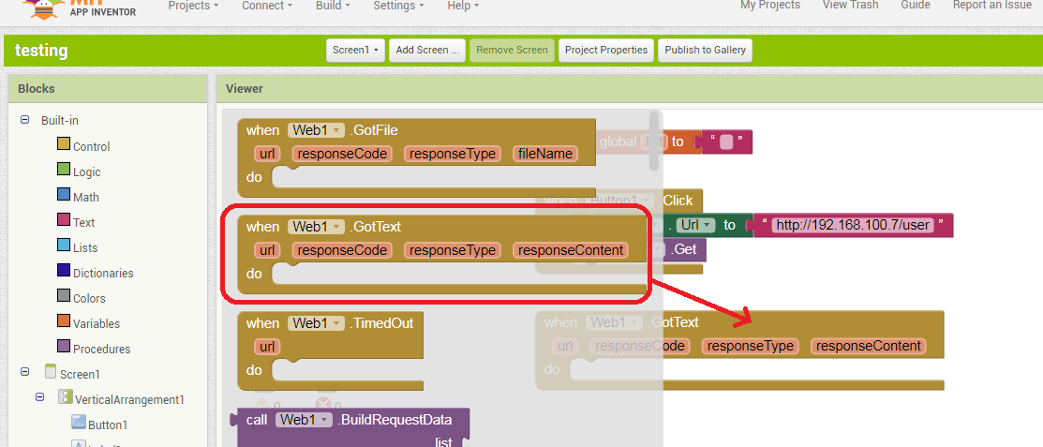The image size is (1043, 447).
Task: Choose the Text blocks category
Action: pos(83,222)
